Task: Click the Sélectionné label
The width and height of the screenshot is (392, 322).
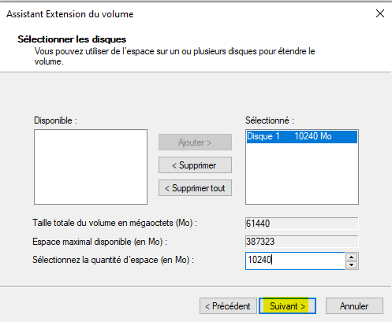Action: point(270,120)
